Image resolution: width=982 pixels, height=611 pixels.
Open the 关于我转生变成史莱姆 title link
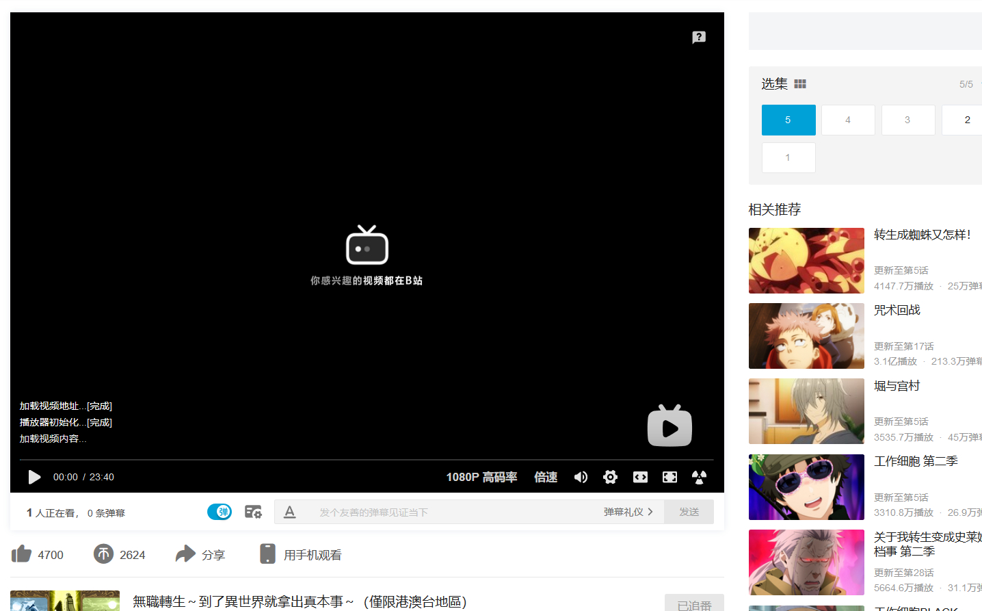[928, 544]
